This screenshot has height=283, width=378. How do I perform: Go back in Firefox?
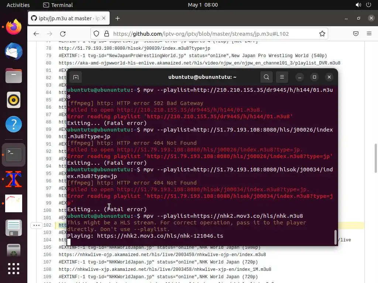(36, 34)
